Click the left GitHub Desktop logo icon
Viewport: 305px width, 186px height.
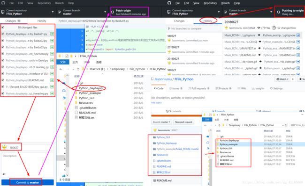click(3, 3)
